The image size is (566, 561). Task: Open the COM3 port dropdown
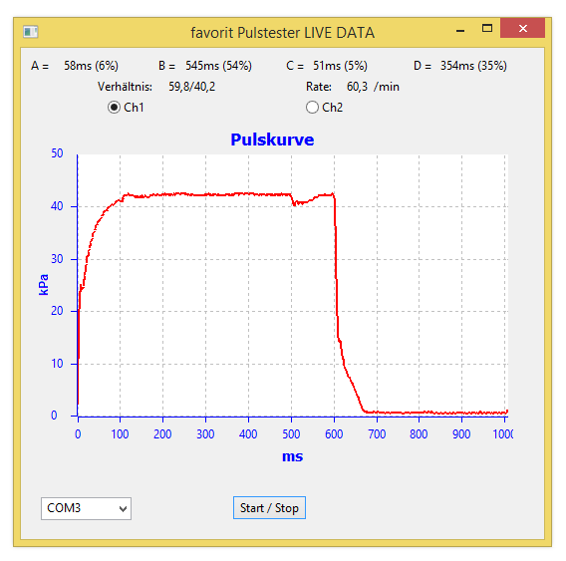point(86,508)
